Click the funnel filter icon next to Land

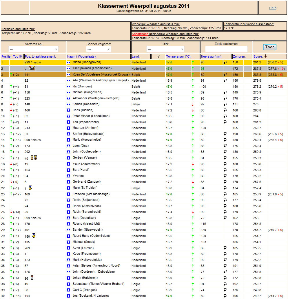[158, 56]
